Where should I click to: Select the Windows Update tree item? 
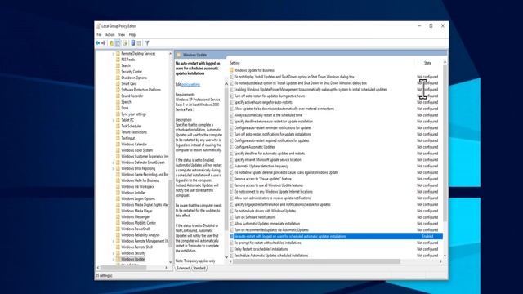point(132,260)
